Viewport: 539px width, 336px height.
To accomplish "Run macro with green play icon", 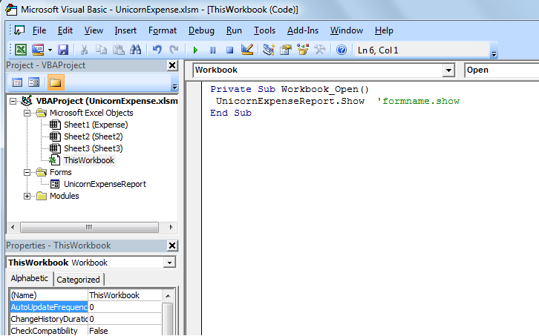I will point(195,50).
